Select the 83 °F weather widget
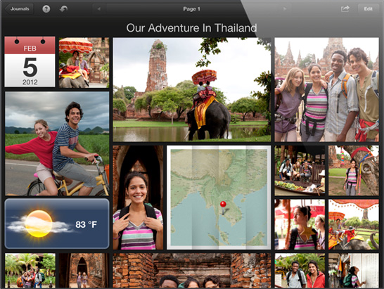Screen dimensions: 384x289 [57, 224]
